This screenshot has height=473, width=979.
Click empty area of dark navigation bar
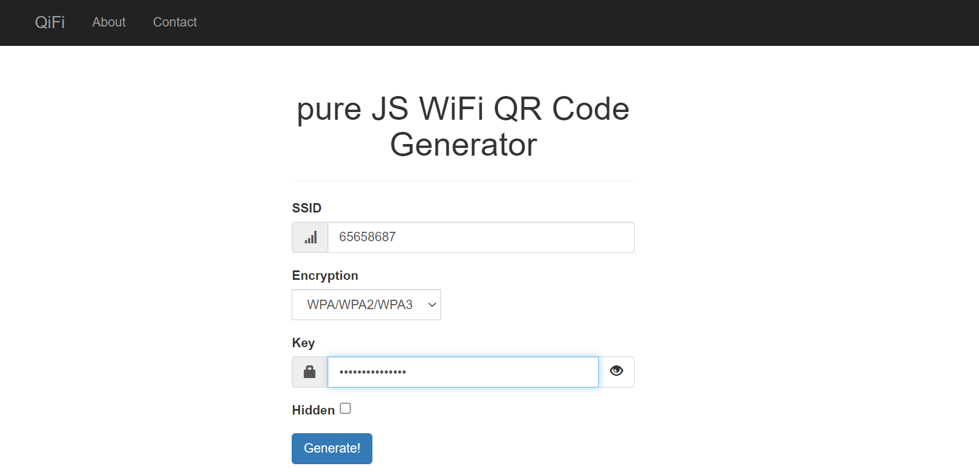click(x=552, y=22)
